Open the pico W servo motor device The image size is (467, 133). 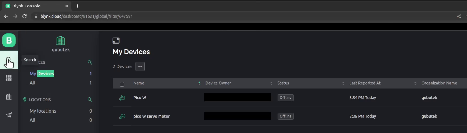click(x=151, y=116)
